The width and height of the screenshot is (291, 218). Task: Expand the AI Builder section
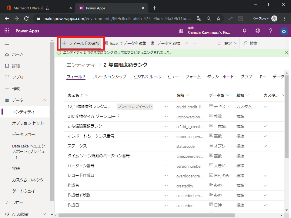(44, 214)
